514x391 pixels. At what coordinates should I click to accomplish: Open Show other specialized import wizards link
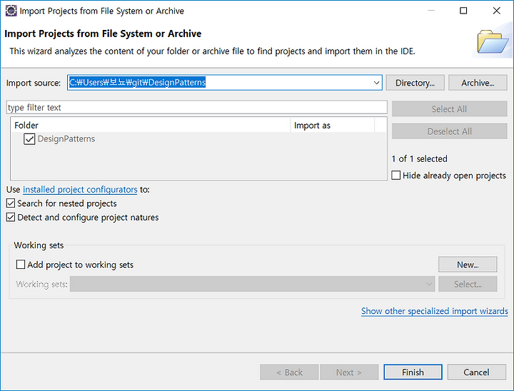click(x=434, y=310)
